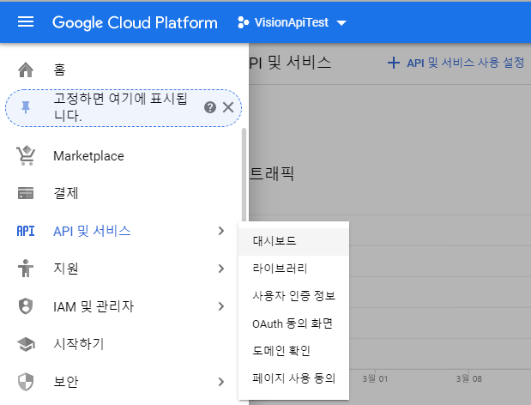The width and height of the screenshot is (531, 405).
Task: Click the Home house icon
Action: click(26, 70)
